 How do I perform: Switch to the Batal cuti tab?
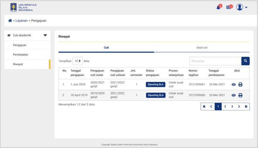tap(202, 48)
